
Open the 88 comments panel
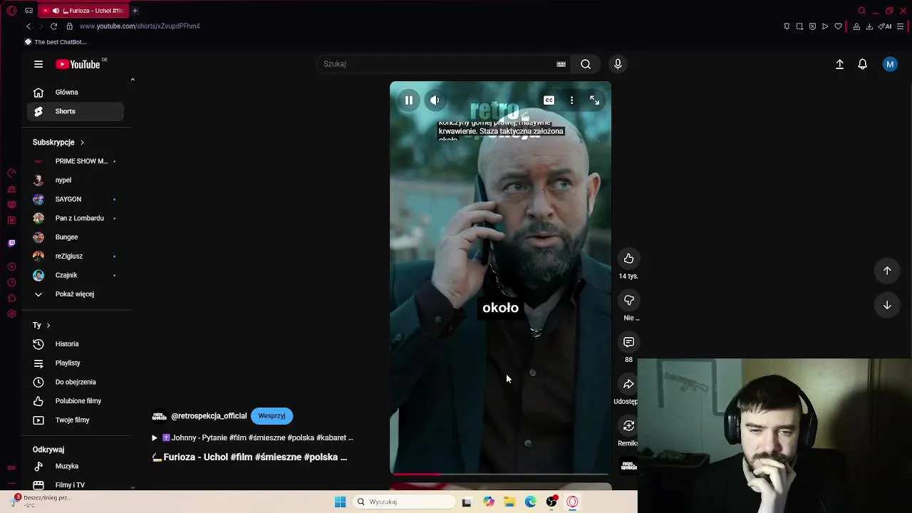point(628,342)
